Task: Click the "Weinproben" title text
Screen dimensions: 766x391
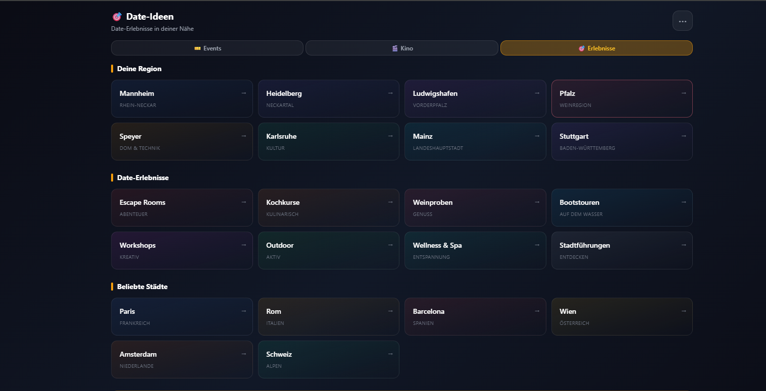Action: (x=433, y=202)
